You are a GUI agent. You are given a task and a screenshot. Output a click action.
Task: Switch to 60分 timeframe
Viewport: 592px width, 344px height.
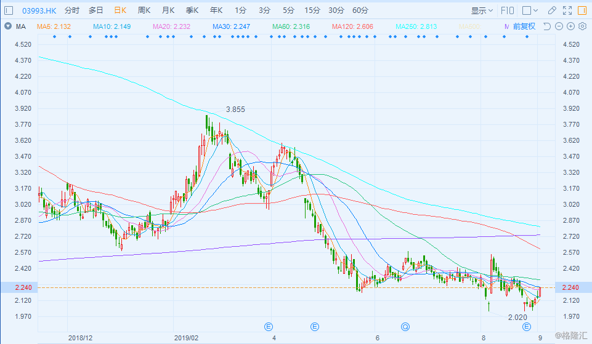pos(360,10)
